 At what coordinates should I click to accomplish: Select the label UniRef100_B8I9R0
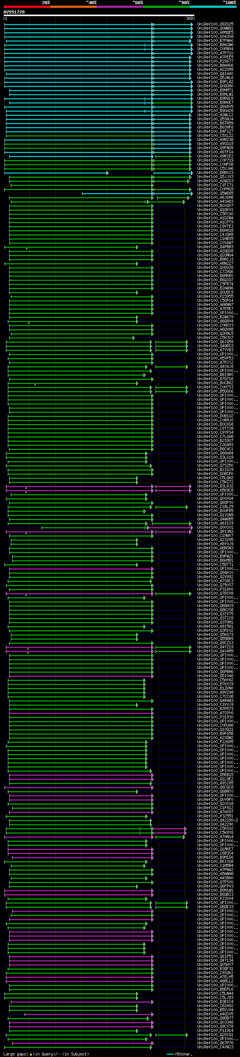click(215, 375)
